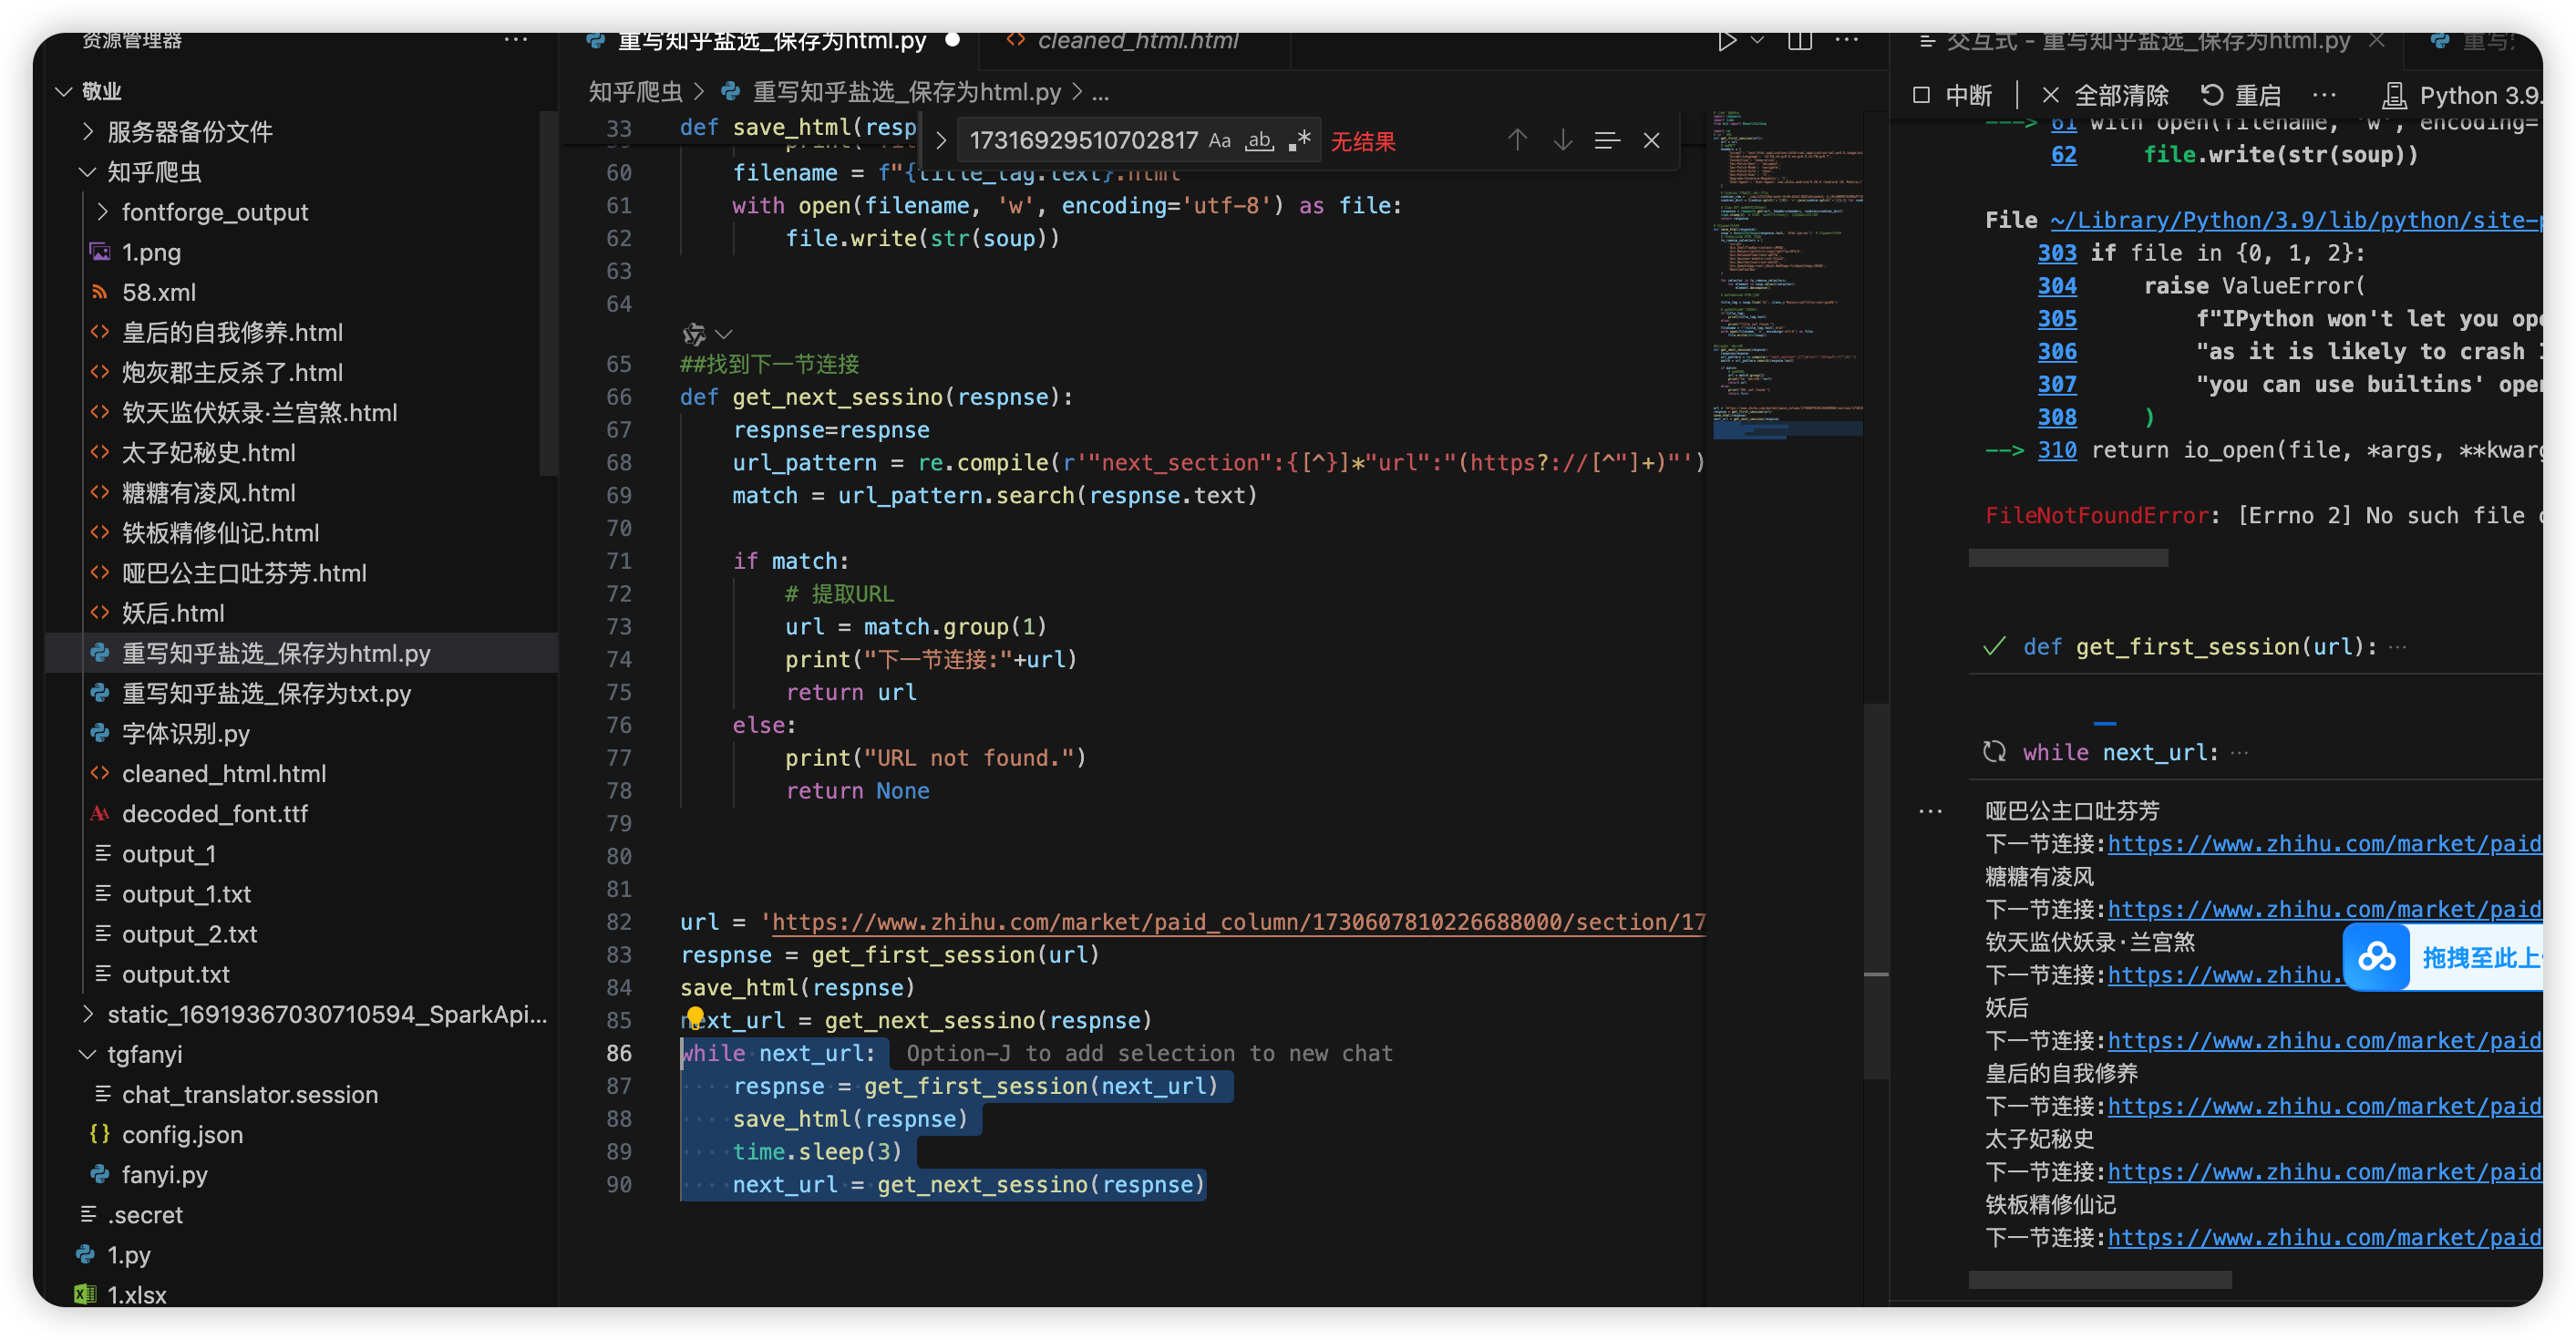Run the Python file with play icon

pos(1726,41)
